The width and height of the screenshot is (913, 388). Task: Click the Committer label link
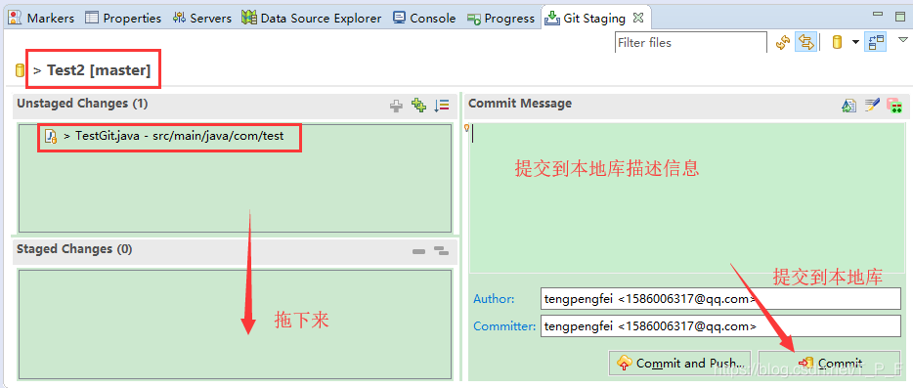[x=504, y=326]
